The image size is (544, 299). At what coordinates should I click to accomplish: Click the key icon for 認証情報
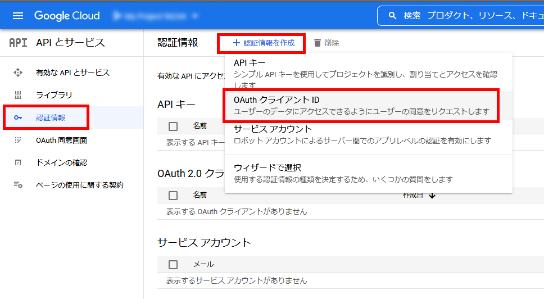(18, 117)
